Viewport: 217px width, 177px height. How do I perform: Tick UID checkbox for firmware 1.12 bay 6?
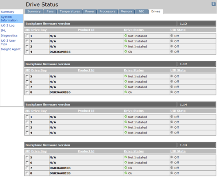[27, 81]
